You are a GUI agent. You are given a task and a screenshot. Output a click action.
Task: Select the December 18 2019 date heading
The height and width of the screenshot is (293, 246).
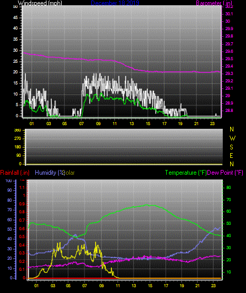tap(115, 3)
